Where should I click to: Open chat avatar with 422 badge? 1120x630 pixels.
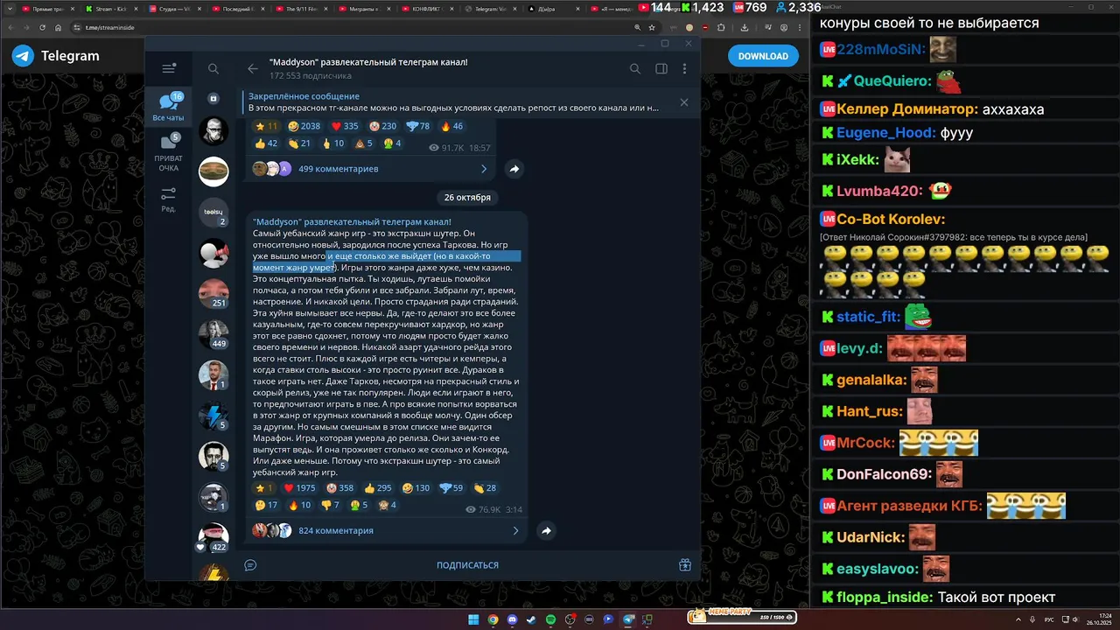click(213, 537)
